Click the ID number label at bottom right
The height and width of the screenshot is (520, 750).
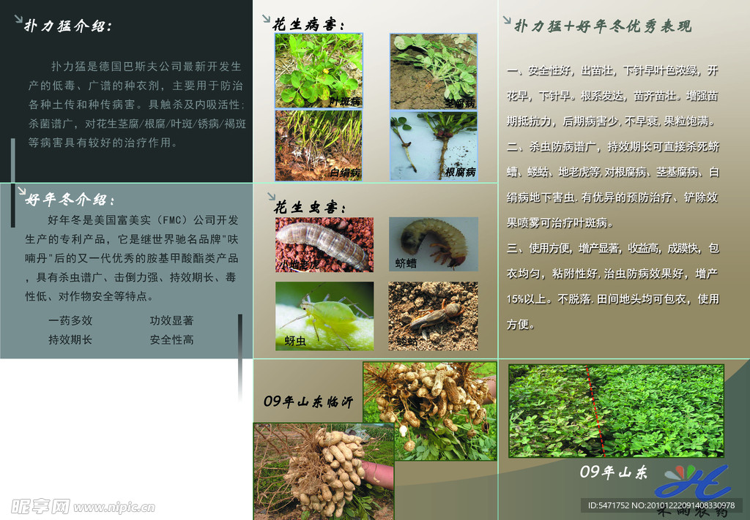point(661,505)
